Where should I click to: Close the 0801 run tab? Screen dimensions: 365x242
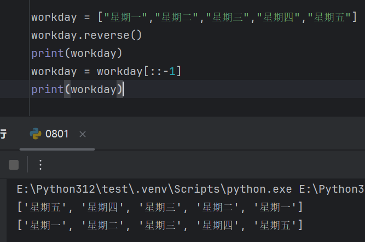click(83, 134)
